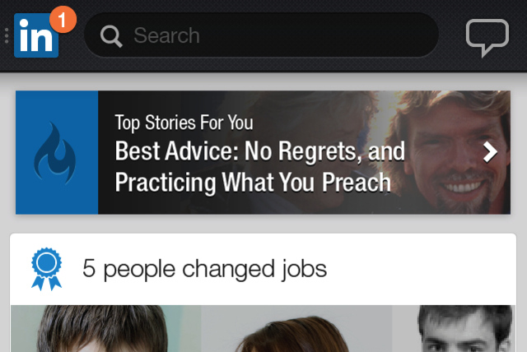Open the "5 people changed jobs" update
Image resolution: width=527 pixels, height=352 pixels.
(204, 269)
